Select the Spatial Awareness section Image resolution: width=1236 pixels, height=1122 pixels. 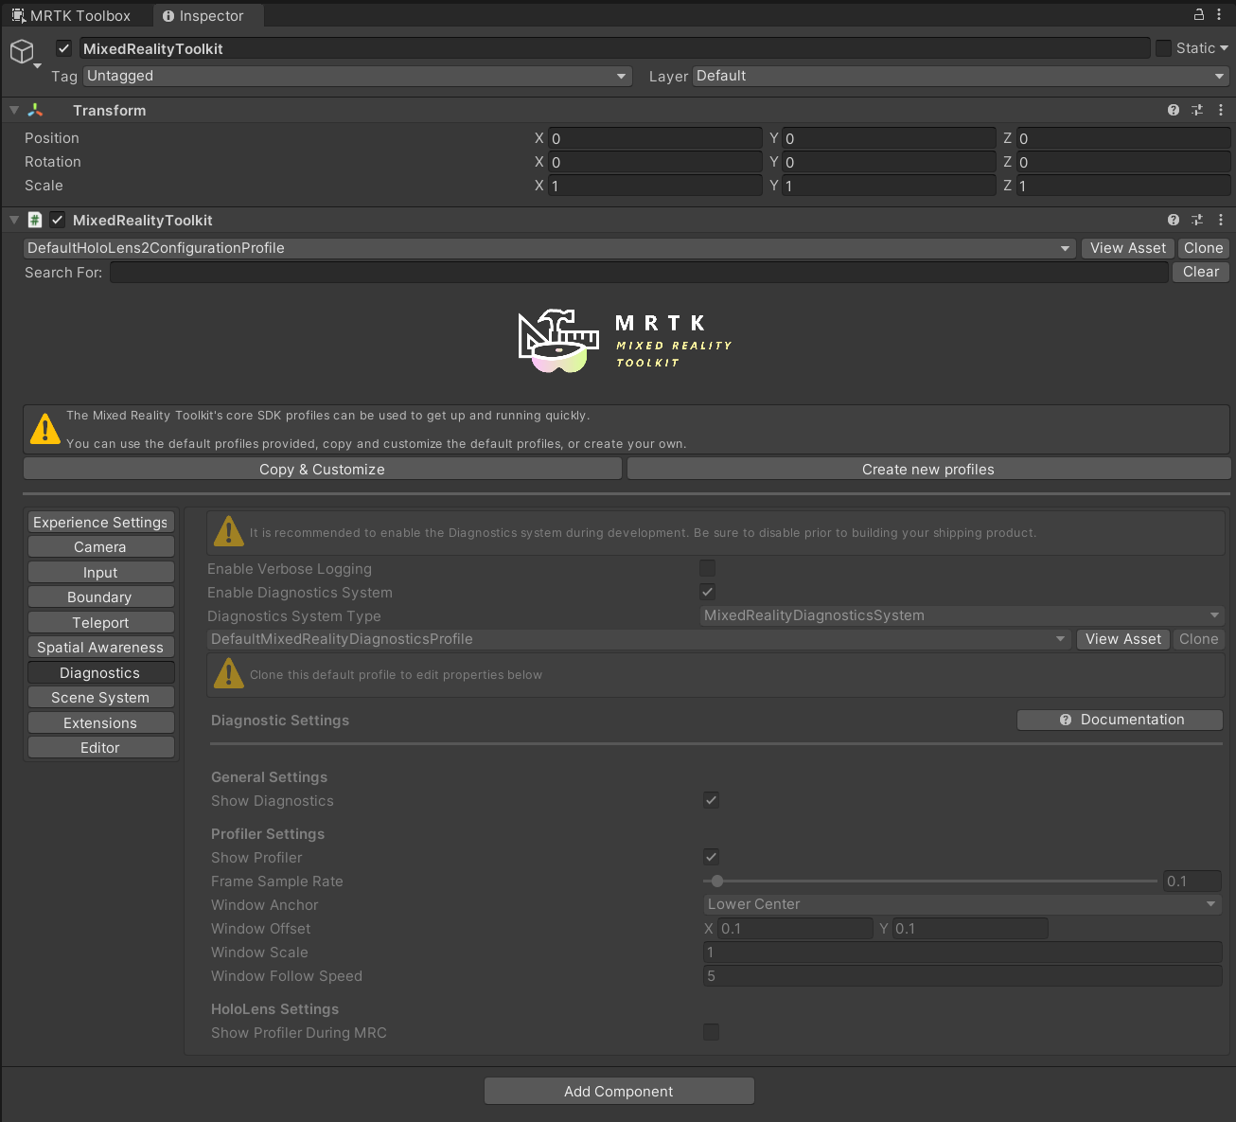click(x=100, y=647)
